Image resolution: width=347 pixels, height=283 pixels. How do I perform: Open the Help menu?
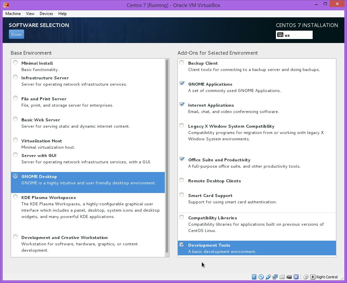(62, 13)
